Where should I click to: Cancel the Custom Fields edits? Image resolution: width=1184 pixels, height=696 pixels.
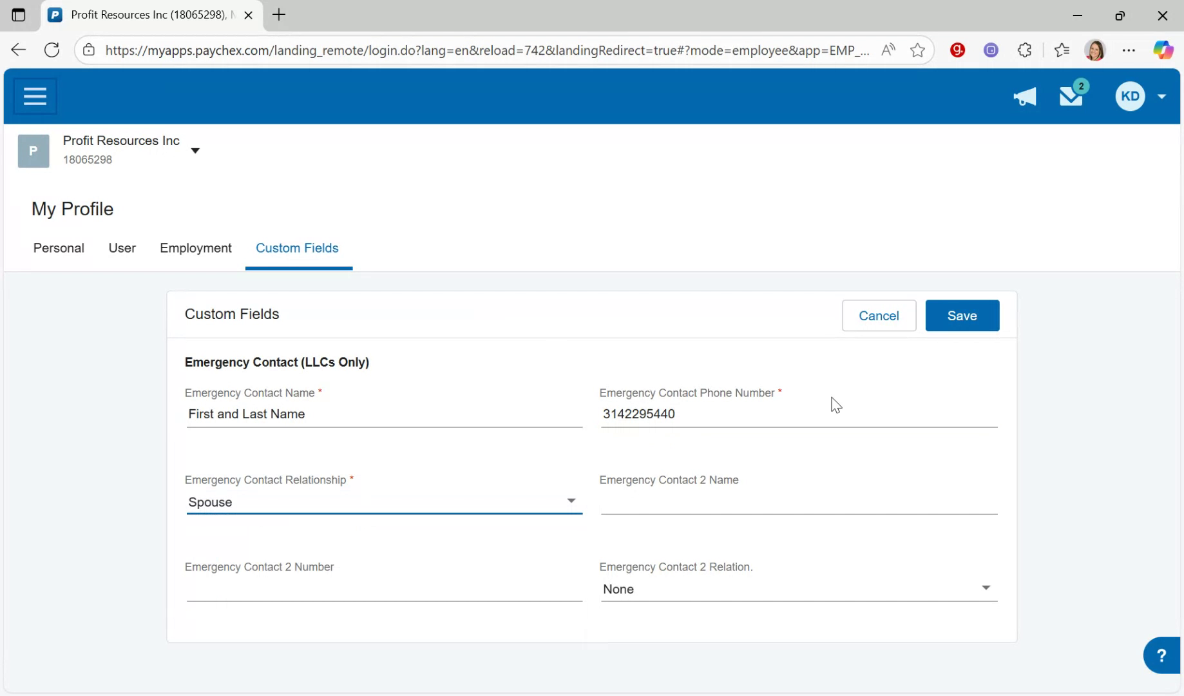879,315
